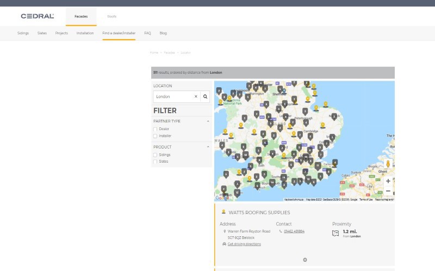The width and height of the screenshot is (435, 271).
Task: Switch to the Roofs tab
Action: click(111, 16)
